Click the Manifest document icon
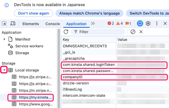 [x=10, y=39]
